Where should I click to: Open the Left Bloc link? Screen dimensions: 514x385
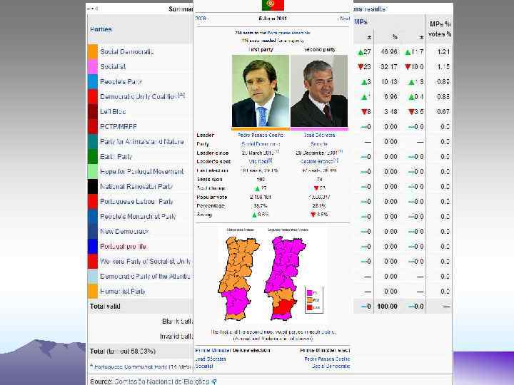coord(113,111)
